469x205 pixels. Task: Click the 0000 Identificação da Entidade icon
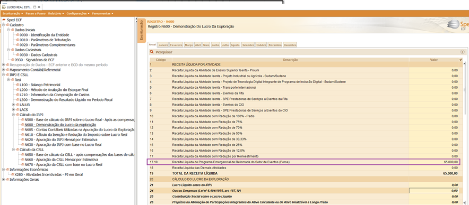tap(18, 35)
